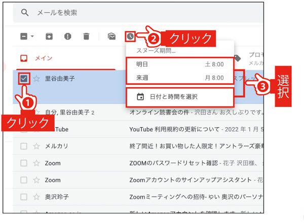Check the ZOOMのパスワードリセット確認 message checkbox
The width and height of the screenshot is (304, 223).
[24, 163]
